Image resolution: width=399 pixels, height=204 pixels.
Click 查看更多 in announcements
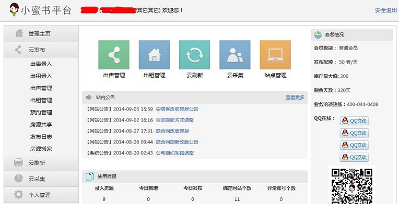(x=295, y=97)
